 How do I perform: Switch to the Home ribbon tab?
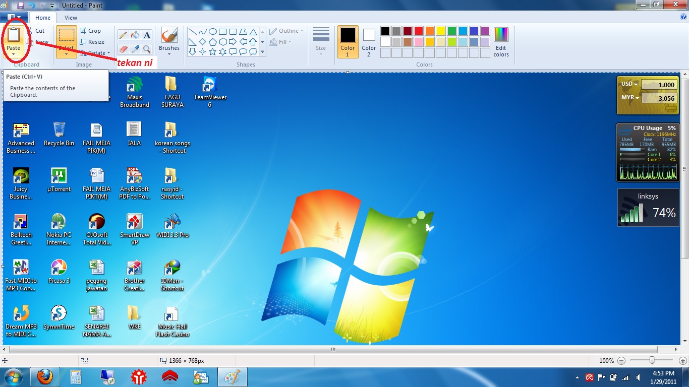(x=43, y=18)
